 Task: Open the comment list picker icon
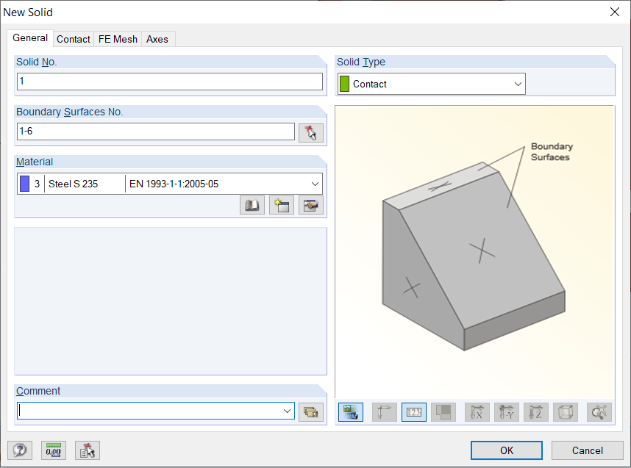coord(310,412)
